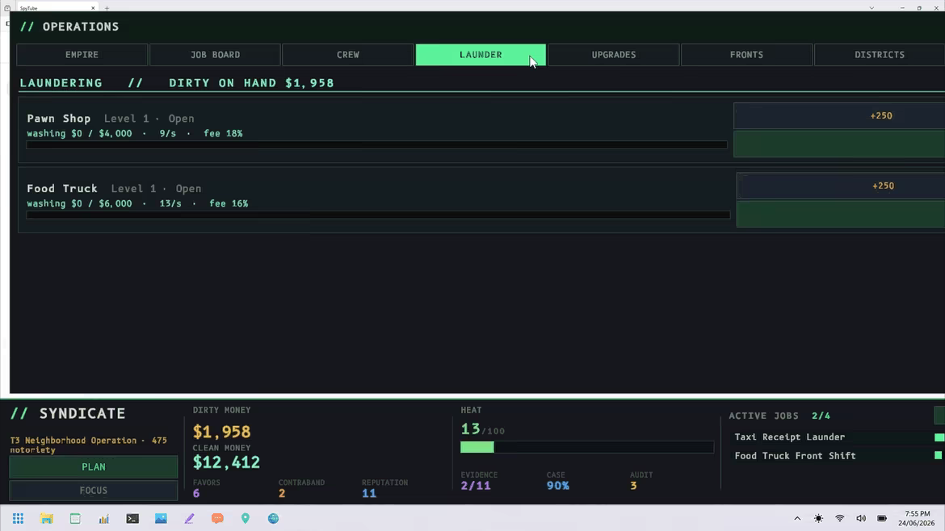Click the Pawn Shop washing progress bar
This screenshot has width=945, height=531.
coord(376,144)
